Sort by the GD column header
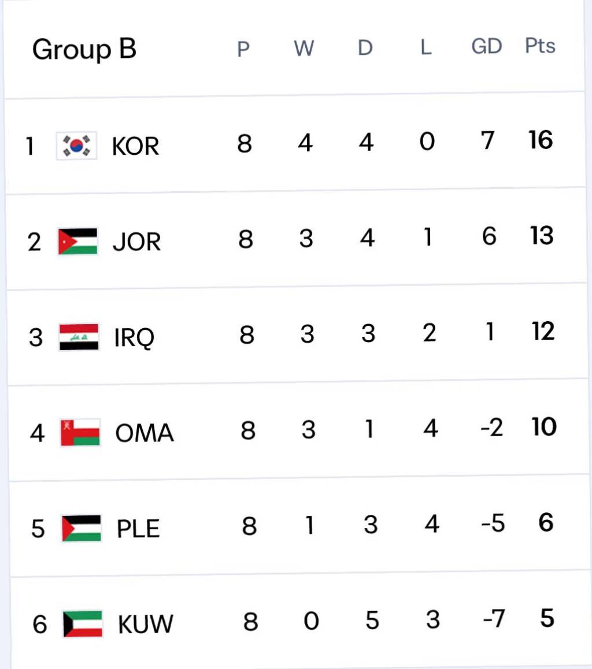 (x=486, y=46)
